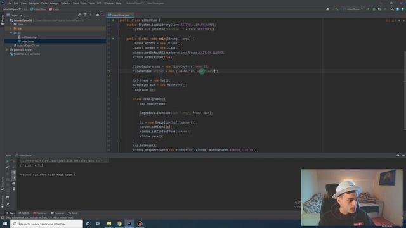406x228 pixels.
Task: Clear all Run console output
Action: pos(14,189)
